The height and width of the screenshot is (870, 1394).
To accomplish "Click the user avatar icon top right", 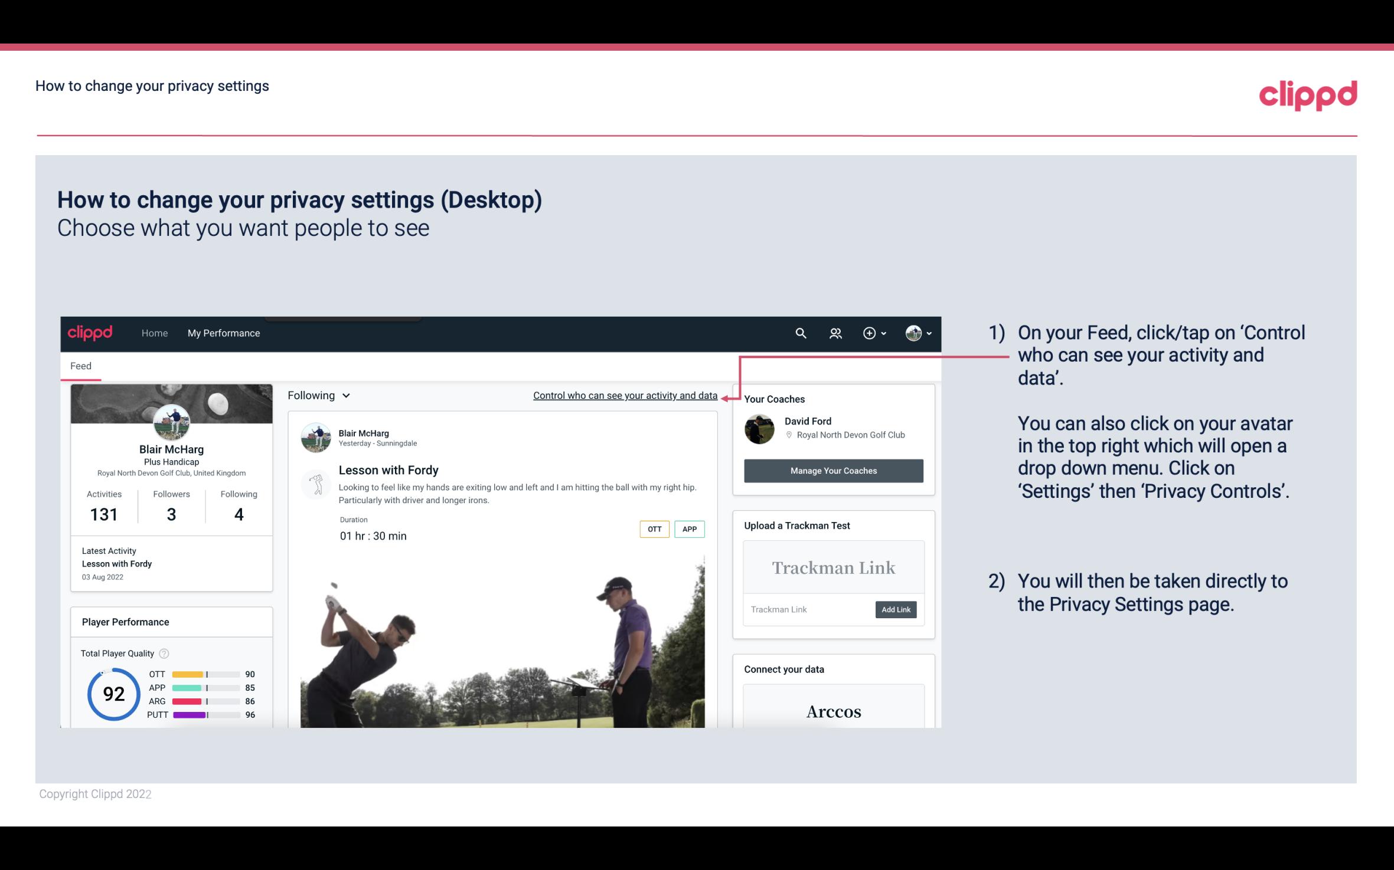I will point(913,331).
